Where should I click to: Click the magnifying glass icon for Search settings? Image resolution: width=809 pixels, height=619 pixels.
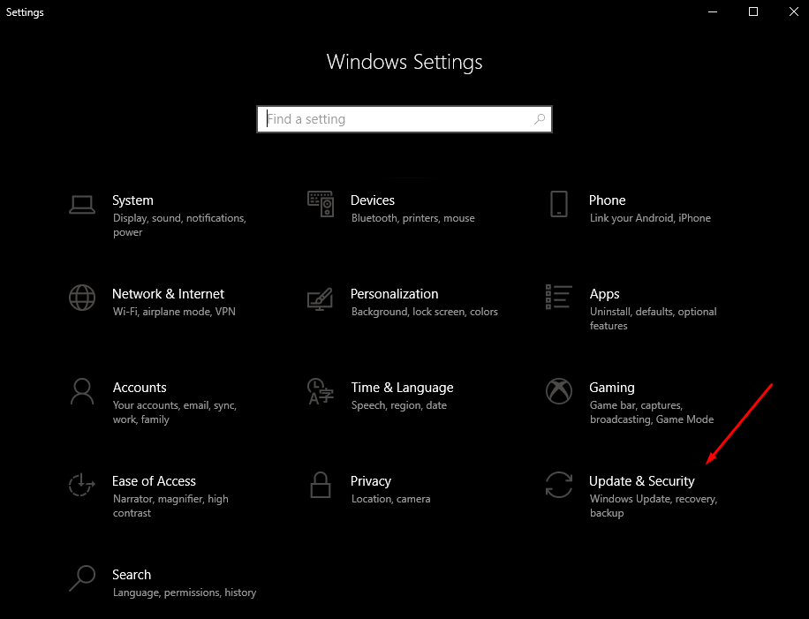click(82, 578)
